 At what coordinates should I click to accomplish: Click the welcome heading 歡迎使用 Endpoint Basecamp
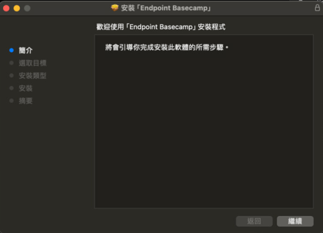[161, 27]
